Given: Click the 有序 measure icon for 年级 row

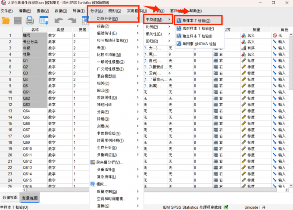Looking at the screenshot, I should [244, 48].
